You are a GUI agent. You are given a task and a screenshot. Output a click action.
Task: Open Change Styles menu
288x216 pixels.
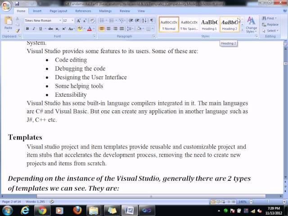pyautogui.click(x=251, y=25)
